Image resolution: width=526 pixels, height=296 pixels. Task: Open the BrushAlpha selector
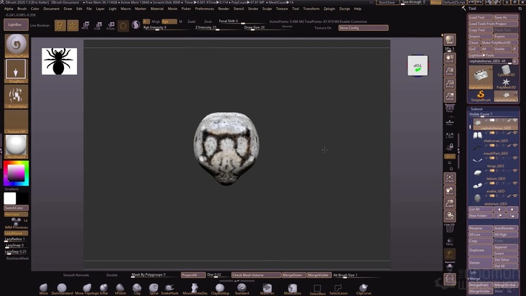coord(16,96)
